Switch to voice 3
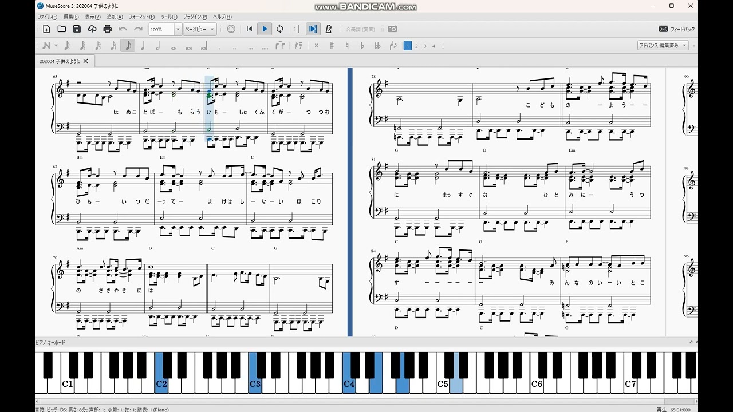The width and height of the screenshot is (733, 412). tap(425, 46)
